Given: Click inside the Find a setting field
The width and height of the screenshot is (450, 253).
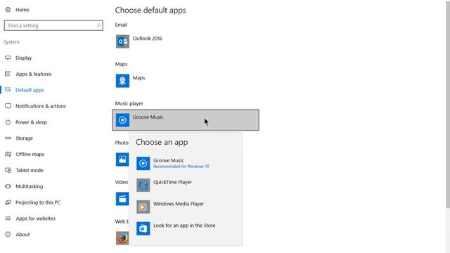Looking at the screenshot, I should point(53,25).
